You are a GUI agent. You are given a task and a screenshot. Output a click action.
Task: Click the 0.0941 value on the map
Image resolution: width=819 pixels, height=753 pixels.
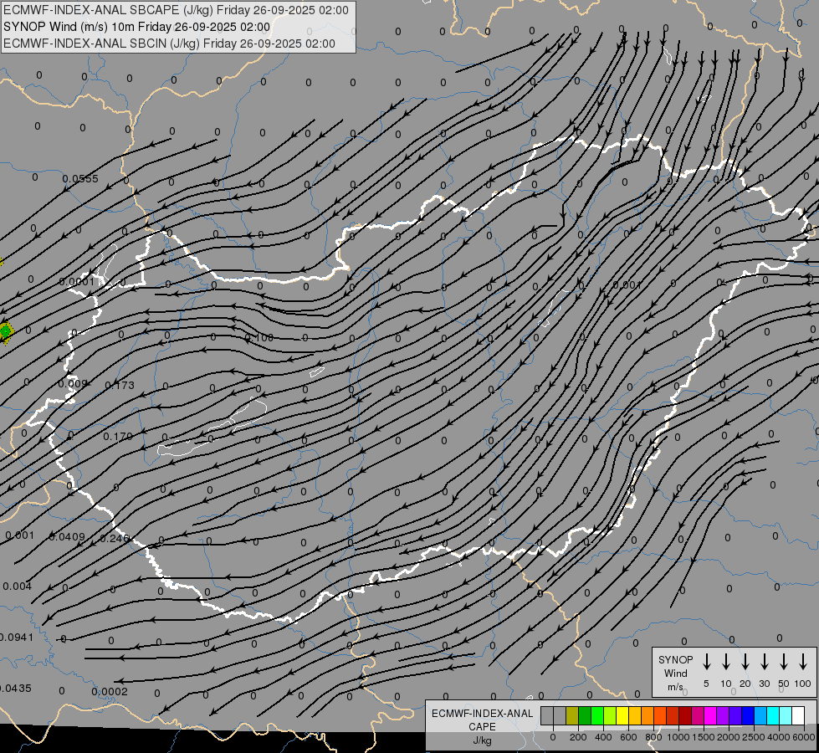click(x=17, y=638)
